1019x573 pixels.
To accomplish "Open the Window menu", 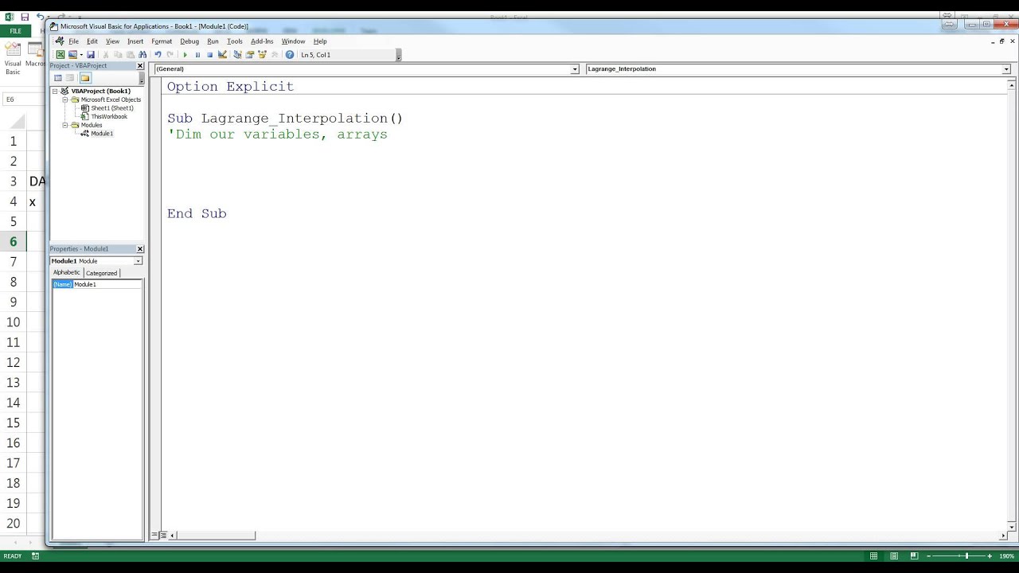I will click(x=293, y=41).
